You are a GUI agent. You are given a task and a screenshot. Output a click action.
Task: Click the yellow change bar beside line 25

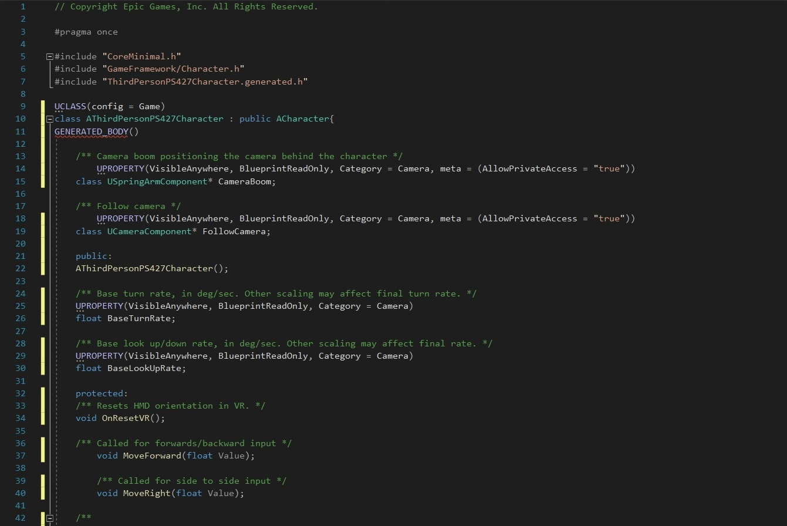click(42, 306)
